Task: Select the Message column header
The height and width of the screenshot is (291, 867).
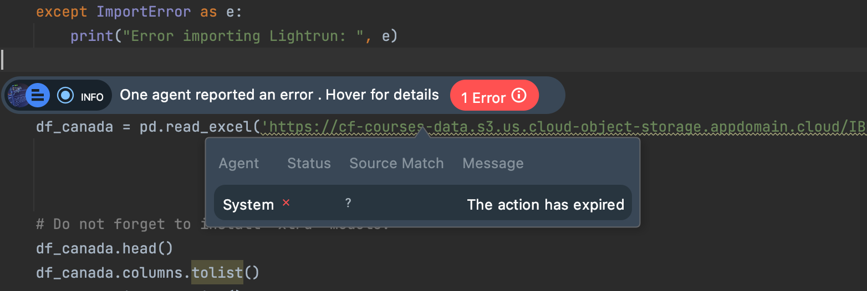Action: 493,163
